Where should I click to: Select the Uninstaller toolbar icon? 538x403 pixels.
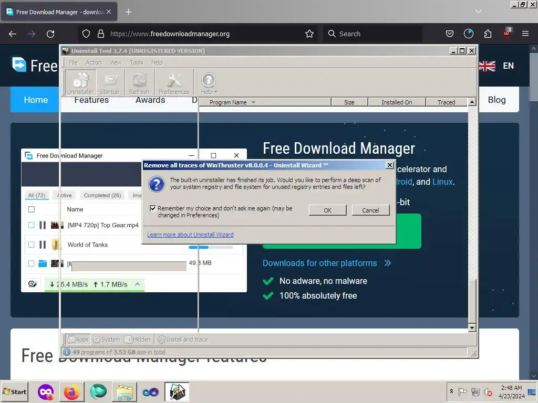pos(80,82)
